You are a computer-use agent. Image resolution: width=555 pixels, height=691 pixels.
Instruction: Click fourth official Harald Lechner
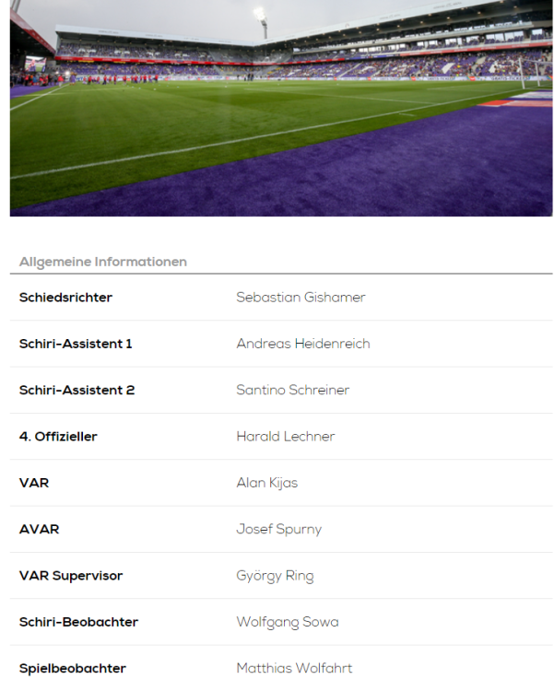(x=285, y=437)
